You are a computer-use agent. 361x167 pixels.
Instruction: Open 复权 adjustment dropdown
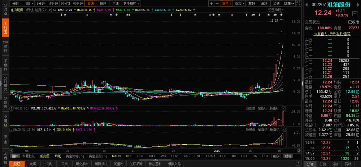coord(227,4)
